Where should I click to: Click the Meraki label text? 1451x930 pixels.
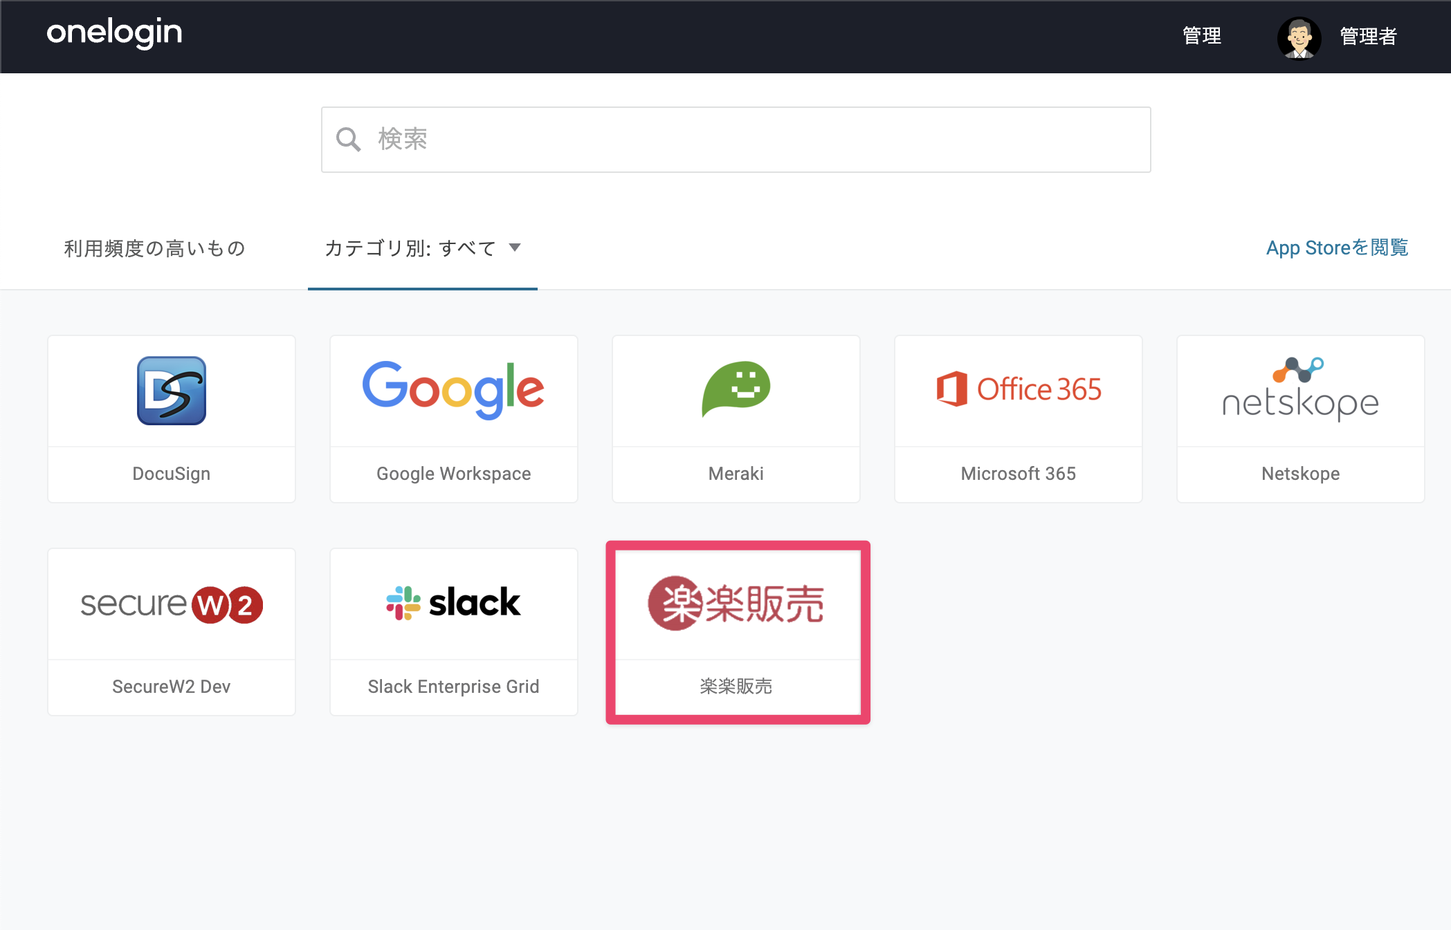(x=736, y=474)
